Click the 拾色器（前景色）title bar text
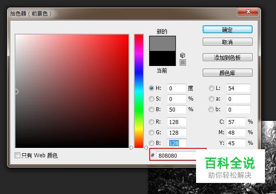The height and width of the screenshot is (194, 276). coord(31,13)
